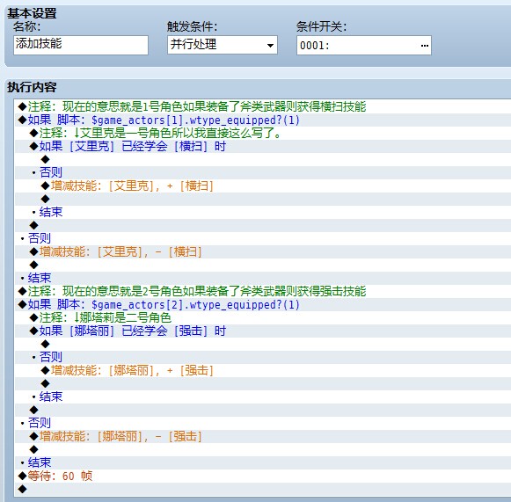Select the 否则 line just above 增减技能 娜塔丽 - 强击

coord(263,423)
